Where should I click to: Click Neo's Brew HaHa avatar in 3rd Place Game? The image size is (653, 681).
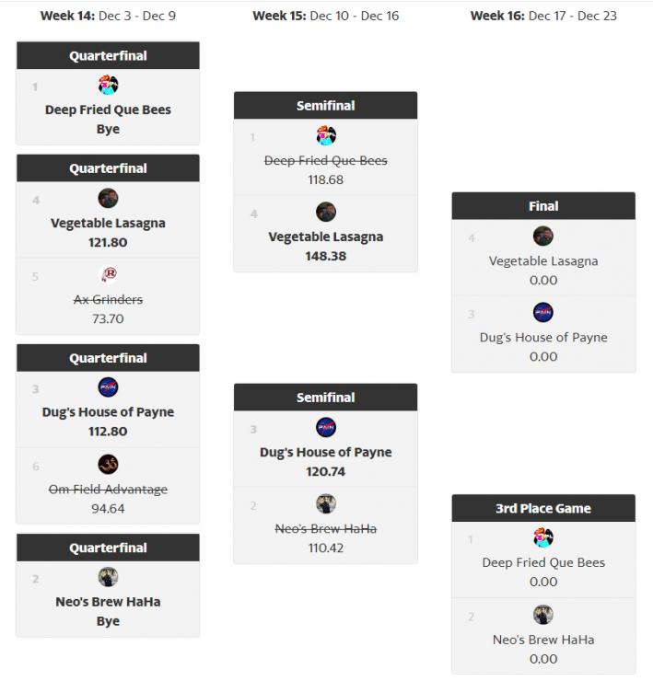[x=543, y=615]
